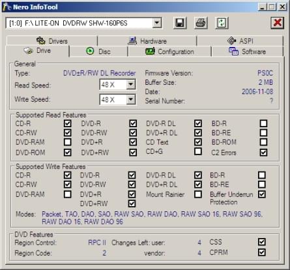Switch to the Software tab
Screen dimensions: 290x270
247,52
